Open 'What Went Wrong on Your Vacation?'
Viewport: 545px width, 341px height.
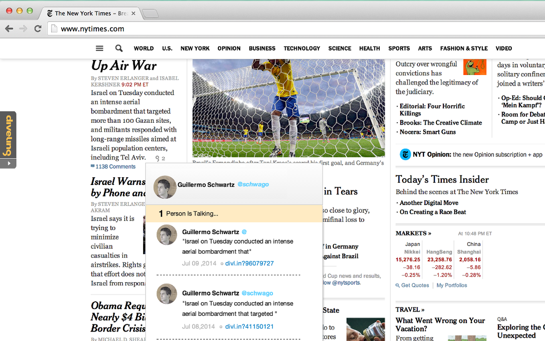tap(440, 324)
